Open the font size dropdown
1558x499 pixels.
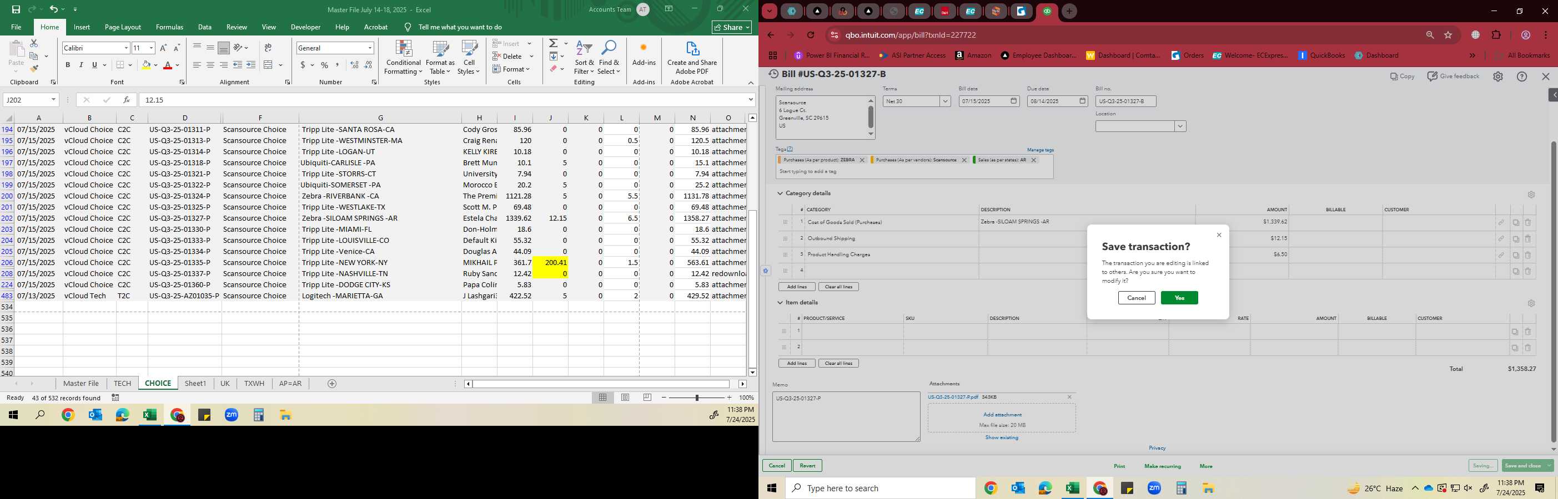pyautogui.click(x=151, y=48)
